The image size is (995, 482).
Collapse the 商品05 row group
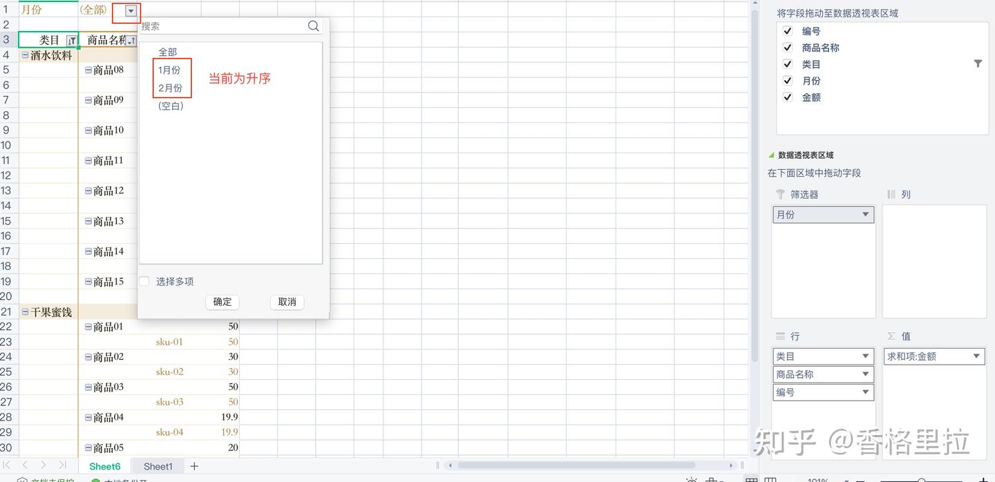click(88, 447)
